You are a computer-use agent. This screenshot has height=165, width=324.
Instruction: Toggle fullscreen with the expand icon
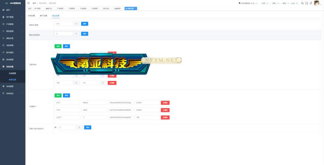[x=307, y=3]
